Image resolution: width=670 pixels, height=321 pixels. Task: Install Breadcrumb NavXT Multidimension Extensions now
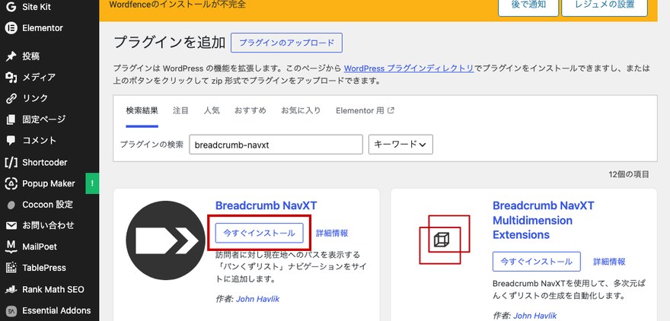click(536, 262)
